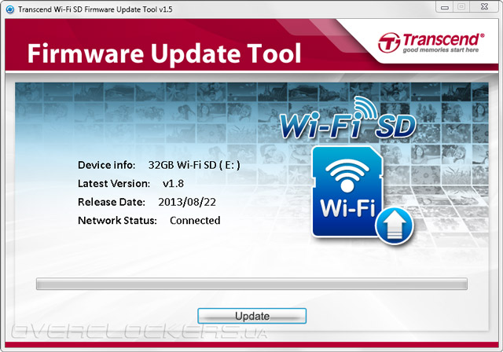Click the firmware update progress bar
Viewport: 503px width, 352px height.
251,284
